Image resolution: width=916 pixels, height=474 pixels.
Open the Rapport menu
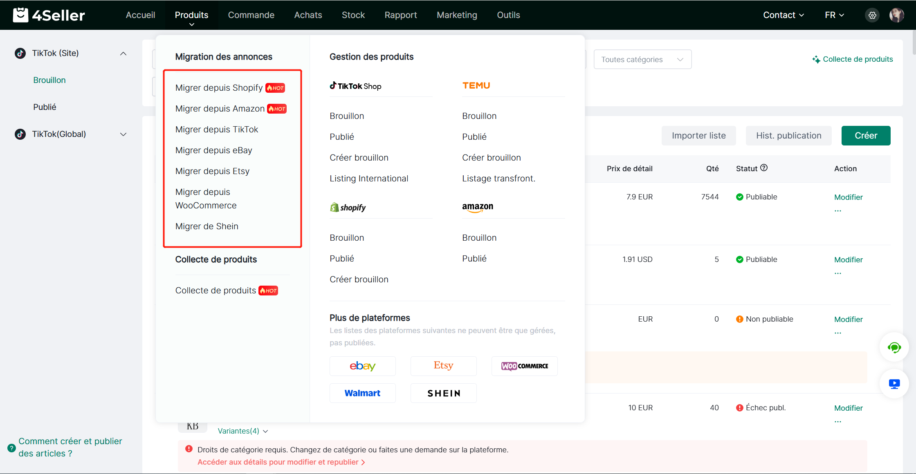coord(401,15)
